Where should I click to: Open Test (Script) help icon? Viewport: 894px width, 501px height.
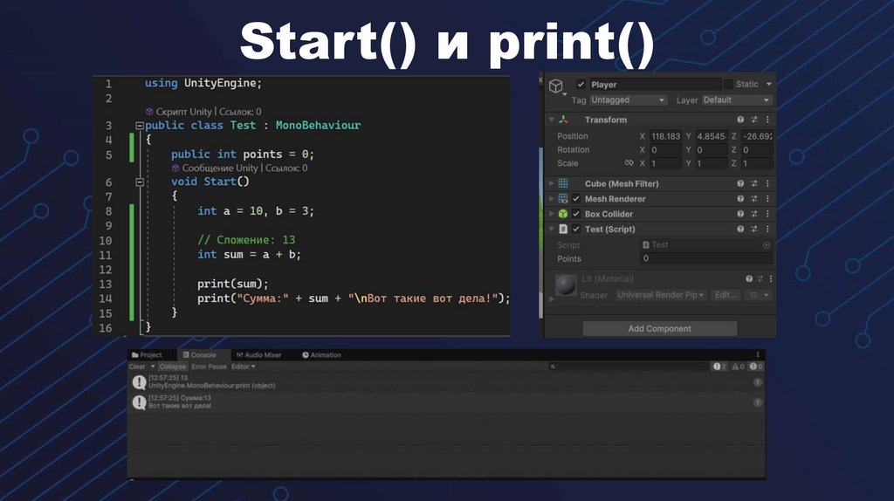point(740,230)
